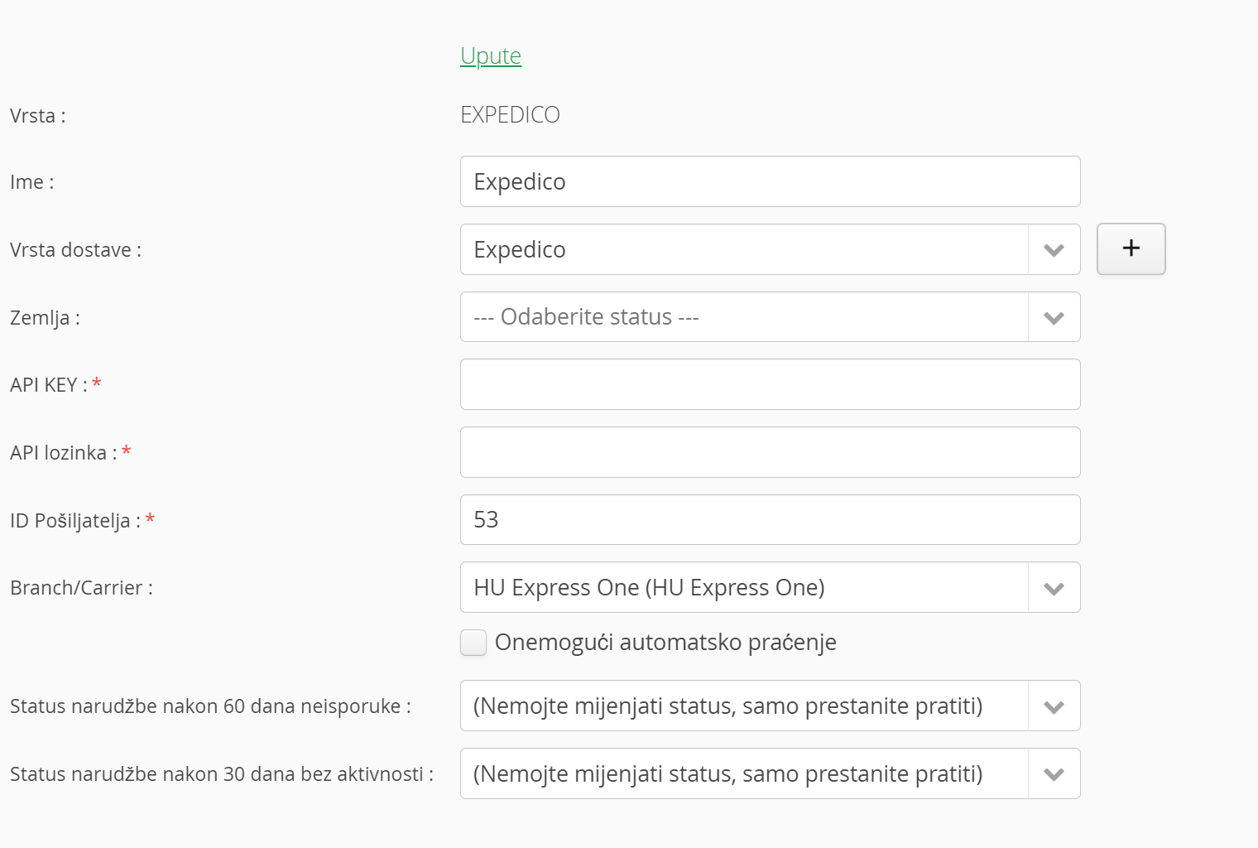
Task: Open the Branch/Carrier dropdown
Action: tap(770, 587)
